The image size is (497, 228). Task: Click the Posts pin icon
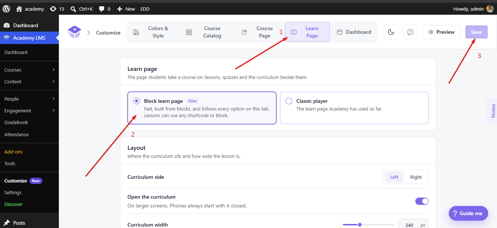click(x=7, y=223)
